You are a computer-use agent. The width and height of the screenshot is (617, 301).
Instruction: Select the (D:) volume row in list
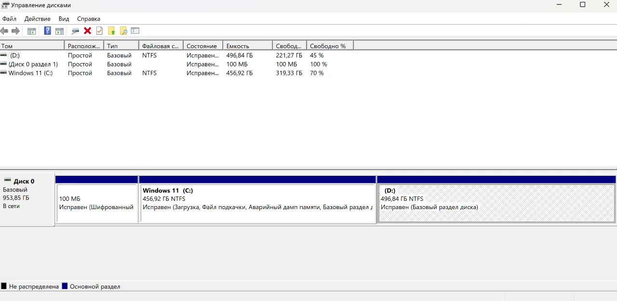176,55
